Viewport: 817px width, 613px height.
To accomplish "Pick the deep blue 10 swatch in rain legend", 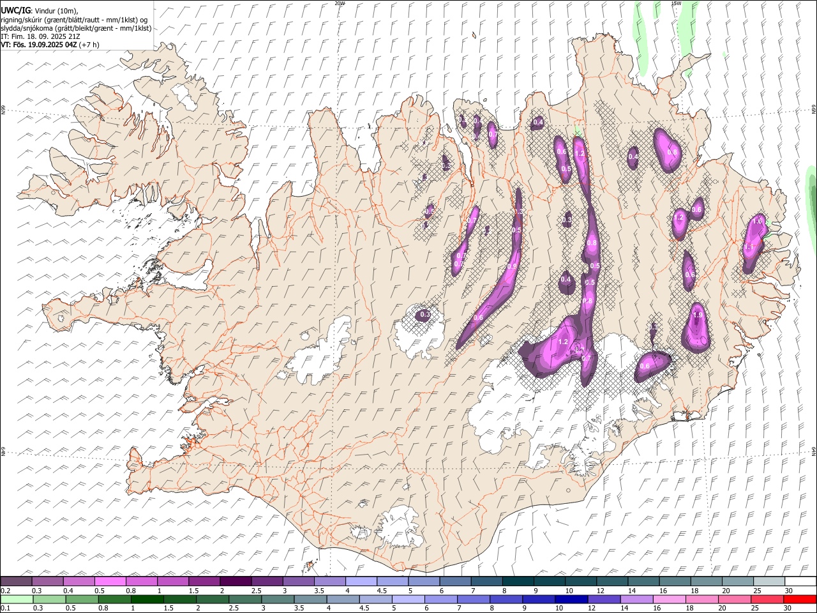I will [571, 599].
